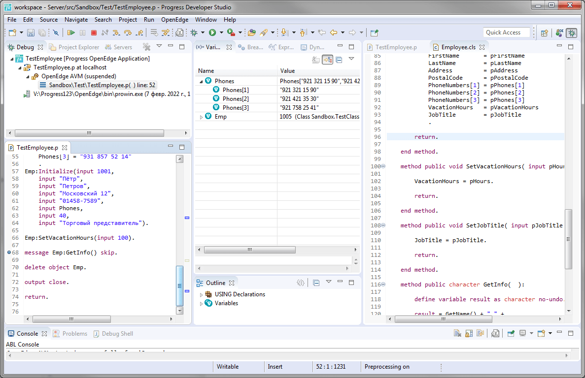Open the OpenEdge menu
This screenshot has height=378, width=585.
174,20
